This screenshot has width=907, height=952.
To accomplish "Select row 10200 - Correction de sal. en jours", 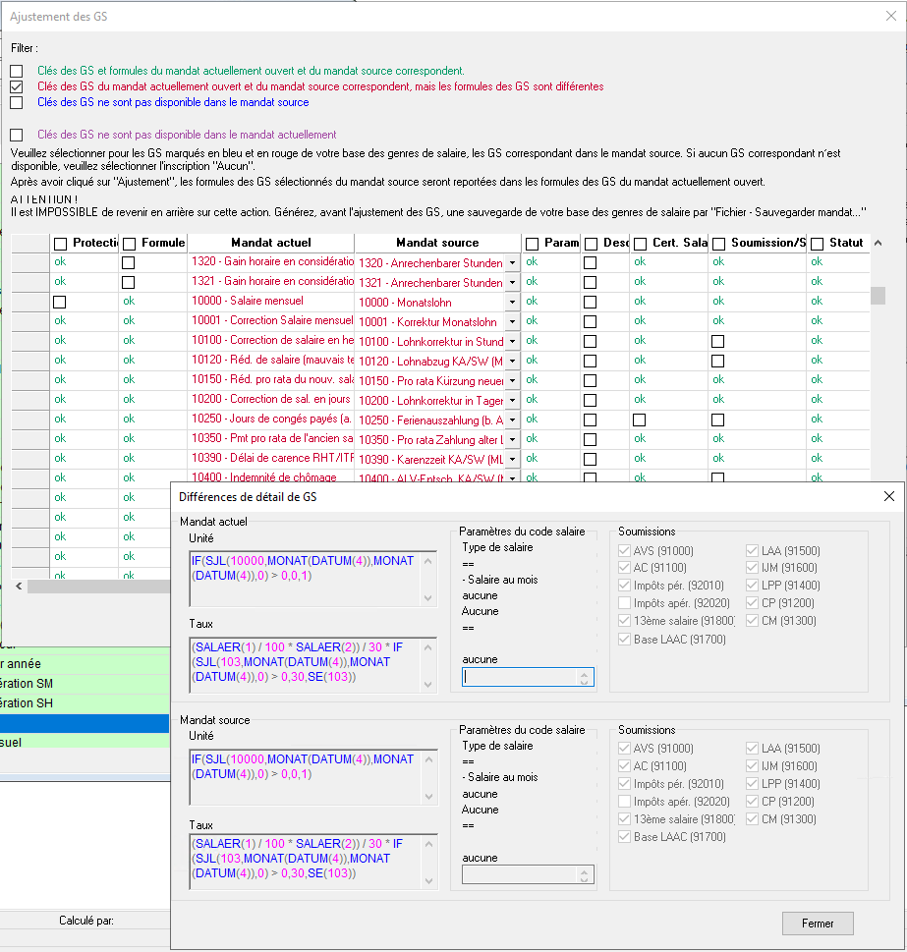I will coord(271,399).
